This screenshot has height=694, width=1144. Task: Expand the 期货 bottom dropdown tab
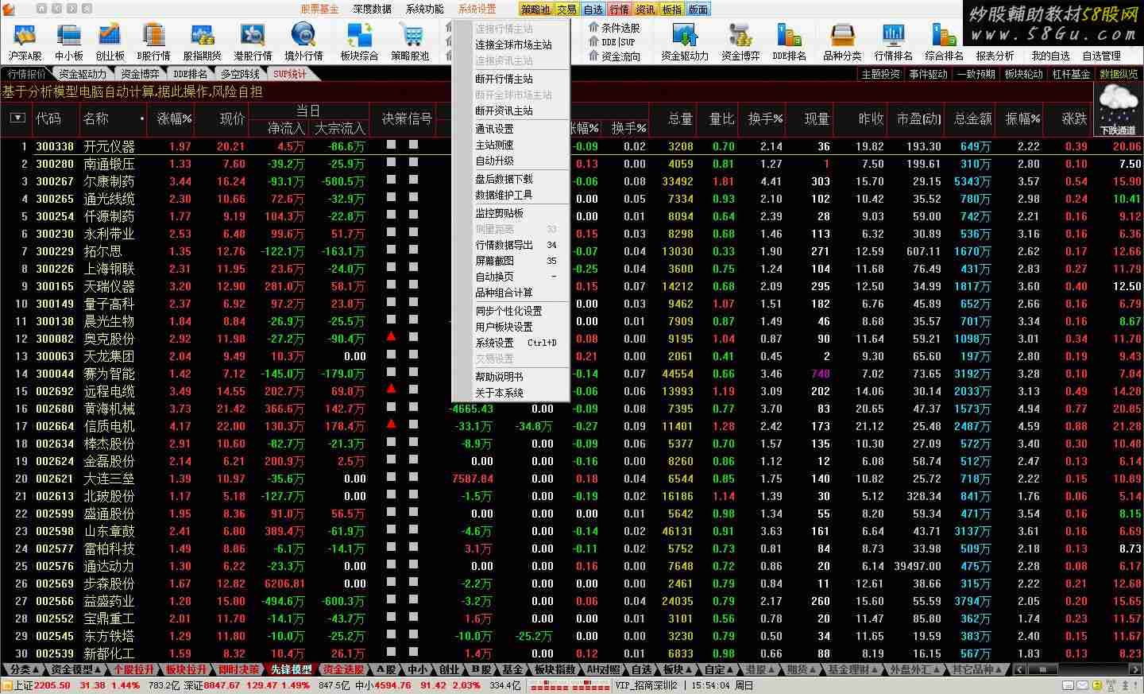801,669
